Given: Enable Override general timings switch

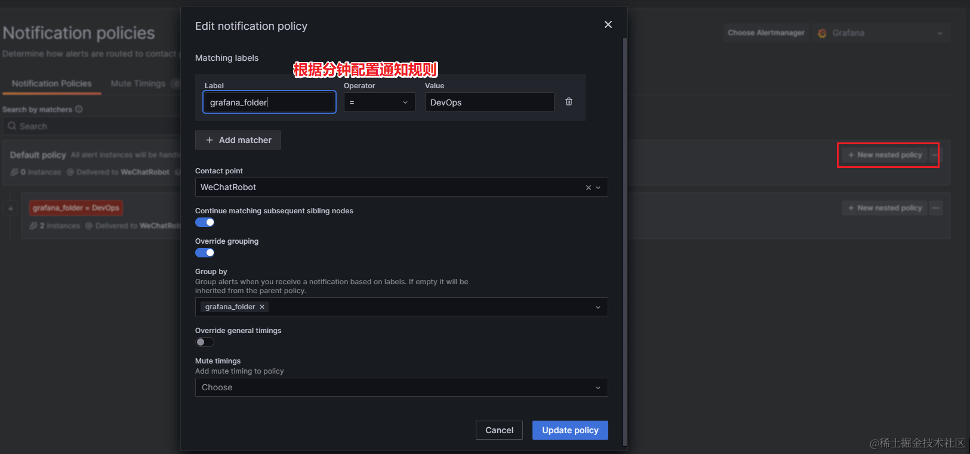Looking at the screenshot, I should click(x=205, y=342).
